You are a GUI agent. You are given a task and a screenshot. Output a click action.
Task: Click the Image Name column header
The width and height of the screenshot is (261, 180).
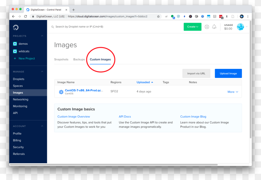[66, 82]
